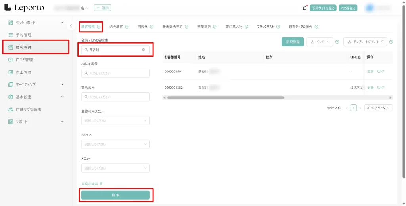The width and height of the screenshot is (406, 206).
Task: Open the スタッフ selection dropdown
Action: [x=115, y=144]
